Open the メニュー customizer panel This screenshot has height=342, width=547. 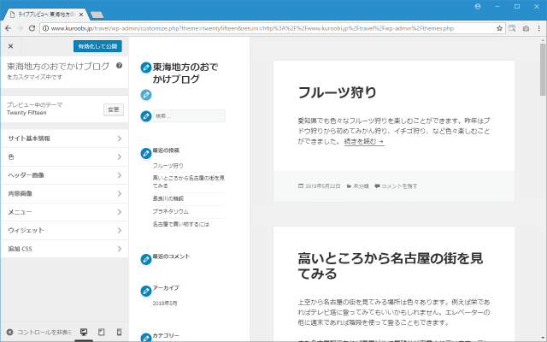(x=64, y=211)
